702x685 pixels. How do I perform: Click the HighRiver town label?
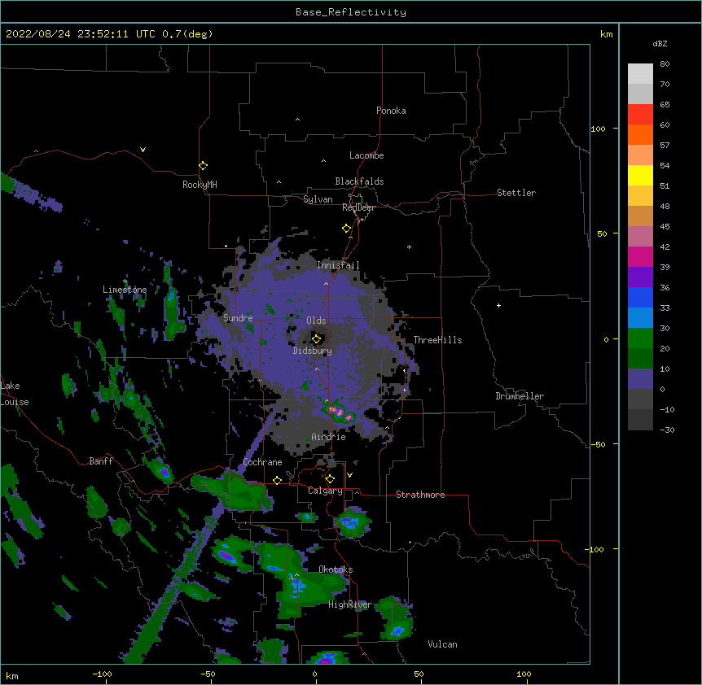click(350, 604)
